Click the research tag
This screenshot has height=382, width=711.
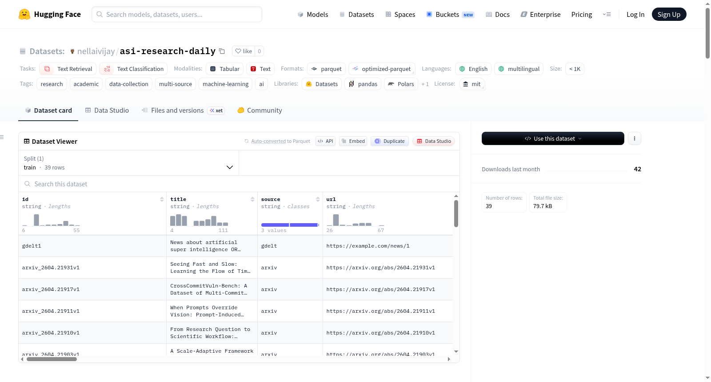[52, 84]
